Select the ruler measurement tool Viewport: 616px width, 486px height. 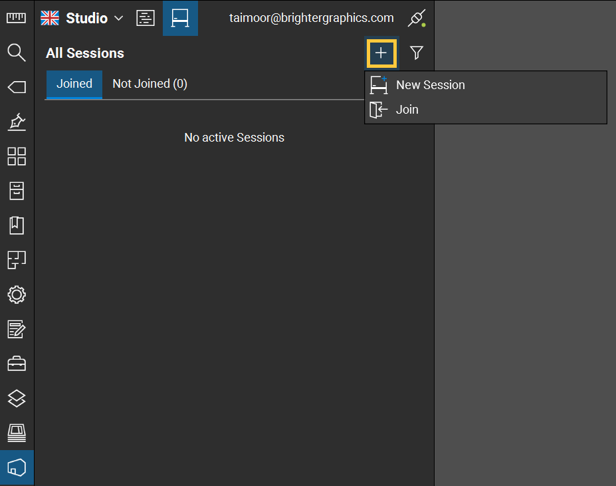pyautogui.click(x=16, y=18)
